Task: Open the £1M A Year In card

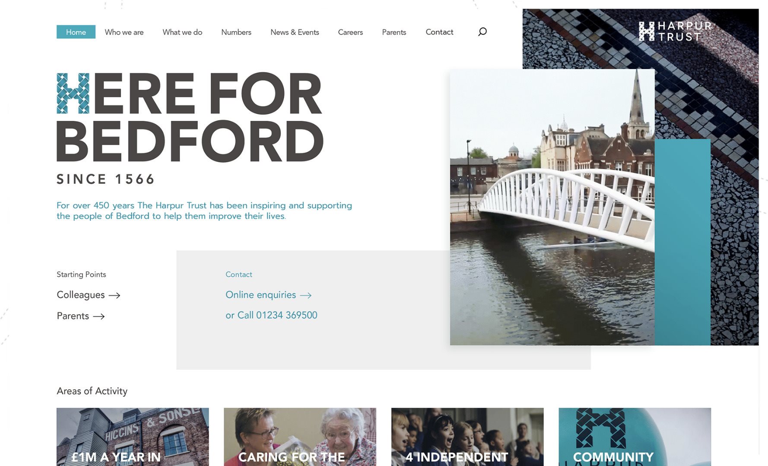Action: (133, 437)
